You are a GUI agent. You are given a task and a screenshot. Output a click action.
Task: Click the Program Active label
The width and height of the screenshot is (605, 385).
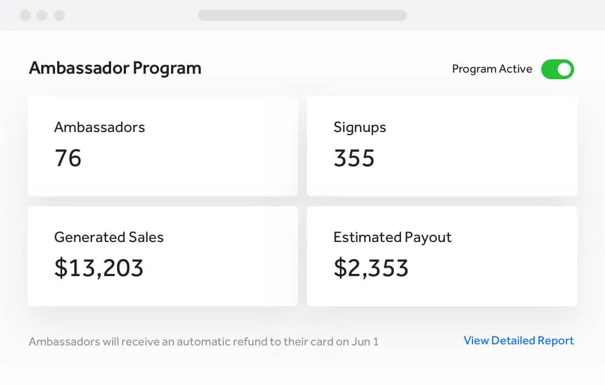492,69
